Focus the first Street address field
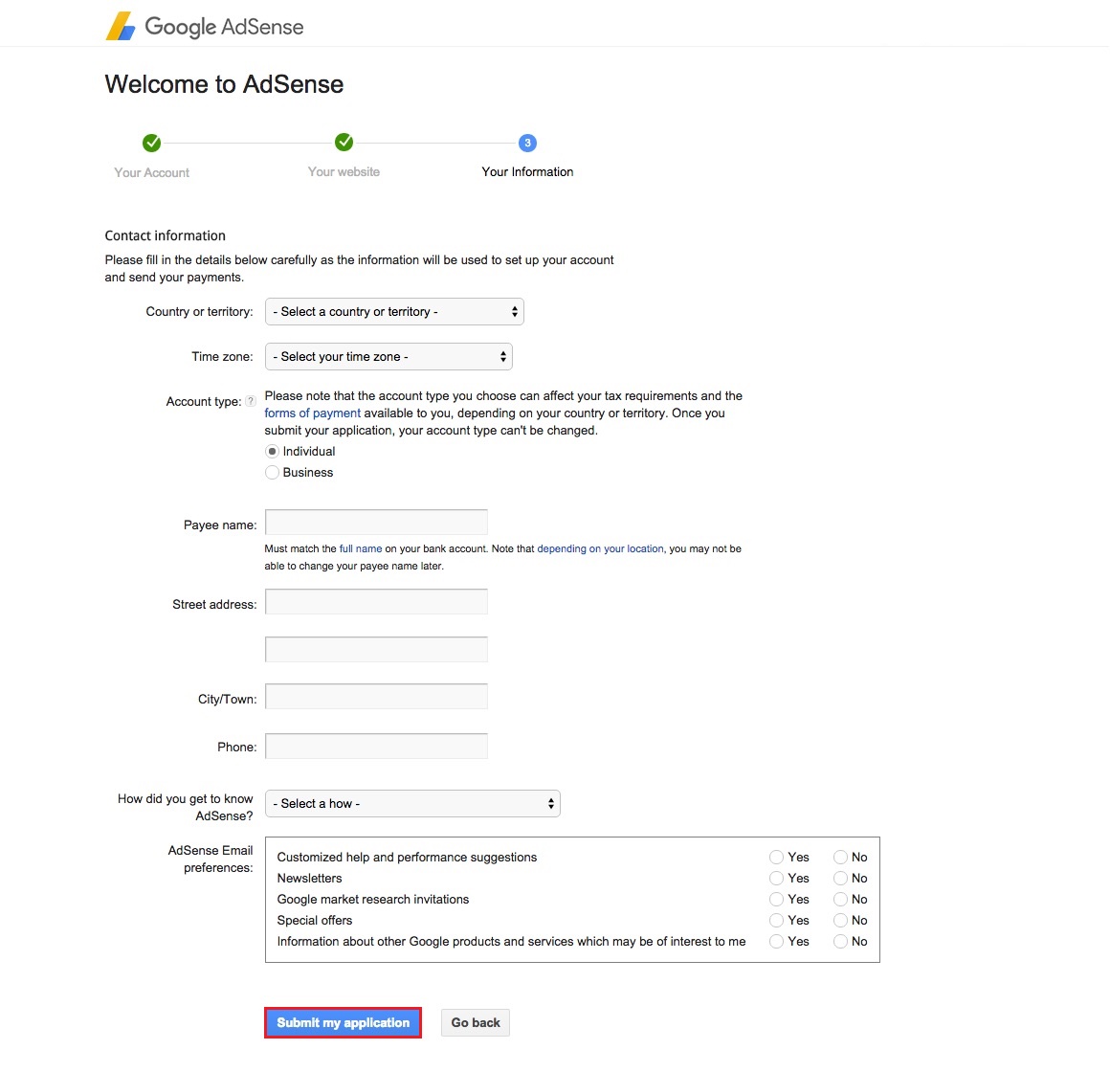 377,601
